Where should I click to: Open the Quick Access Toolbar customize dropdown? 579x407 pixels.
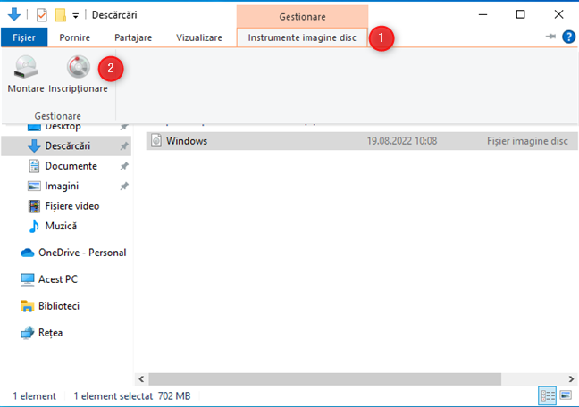[75, 15]
